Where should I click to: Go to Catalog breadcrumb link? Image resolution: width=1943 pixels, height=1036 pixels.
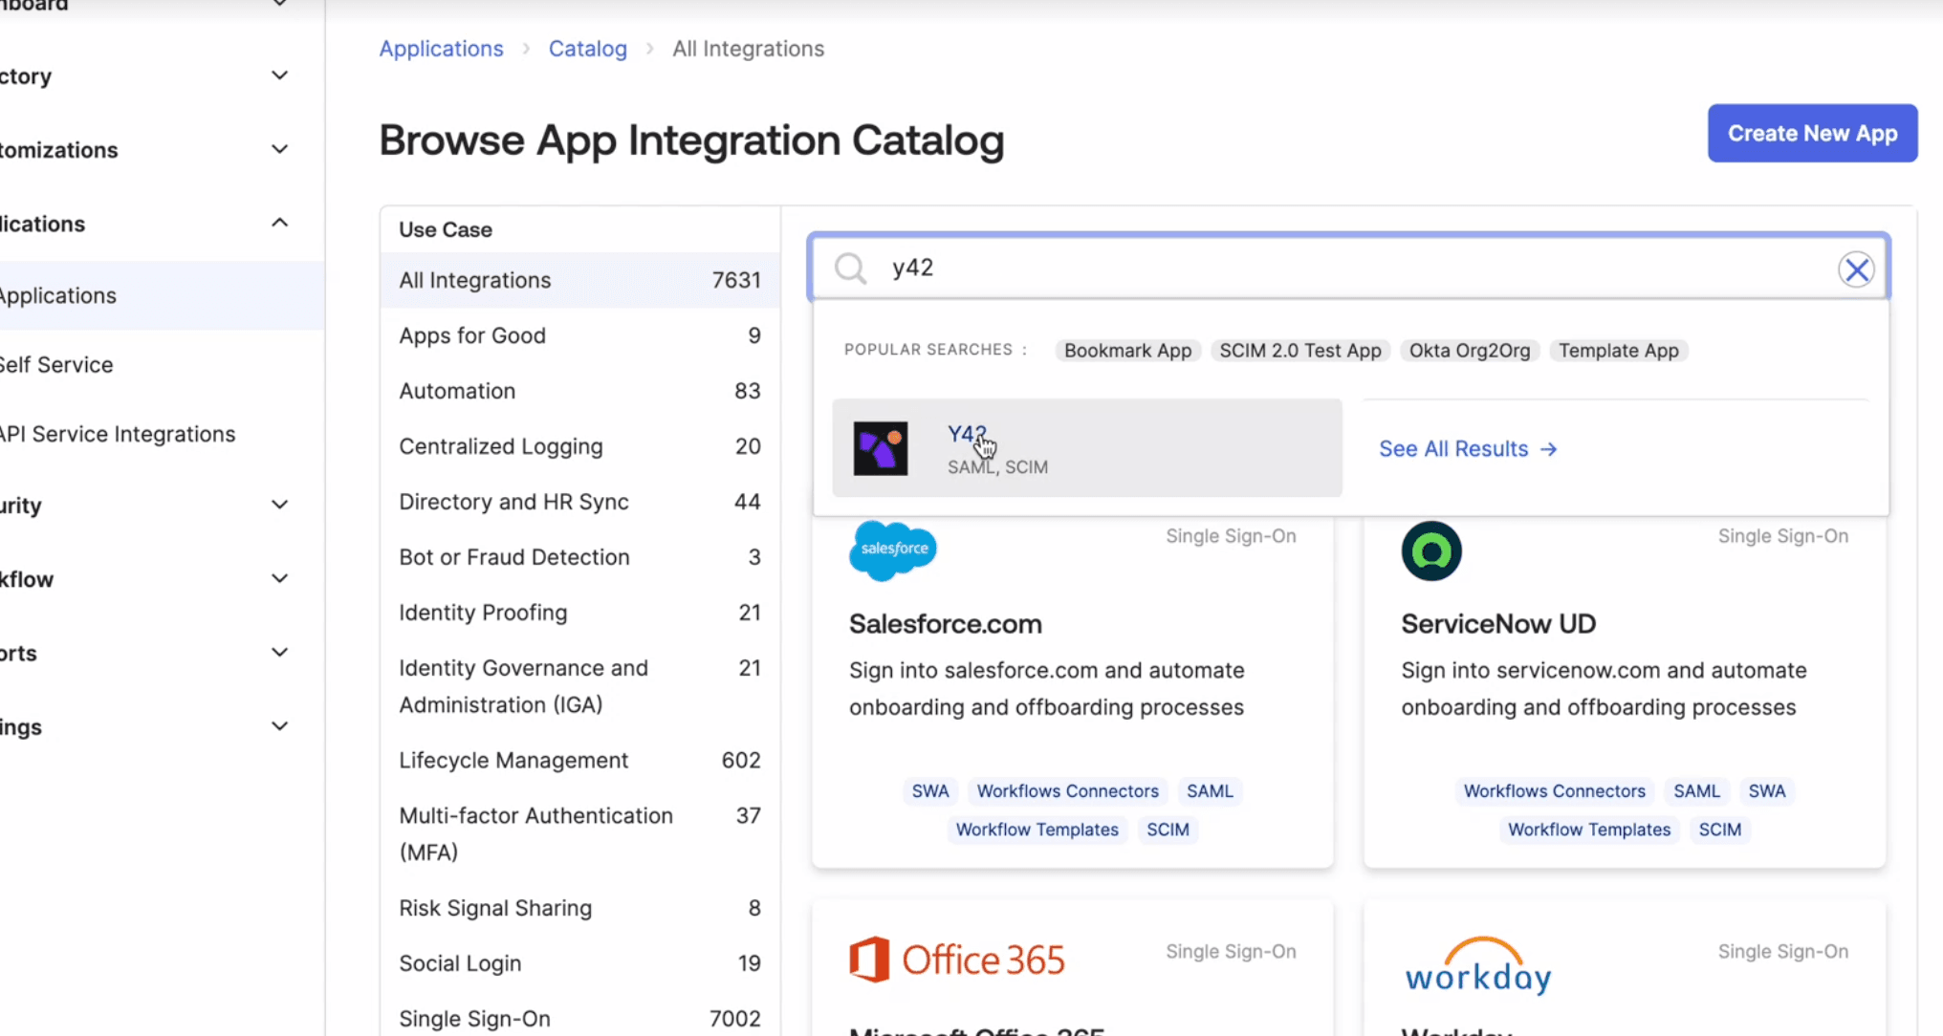[x=587, y=49]
